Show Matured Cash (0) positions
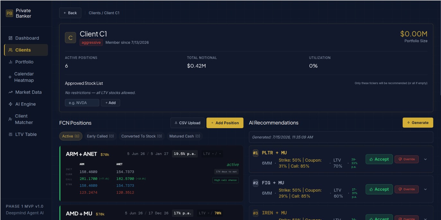441x220 pixels. pyautogui.click(x=185, y=136)
